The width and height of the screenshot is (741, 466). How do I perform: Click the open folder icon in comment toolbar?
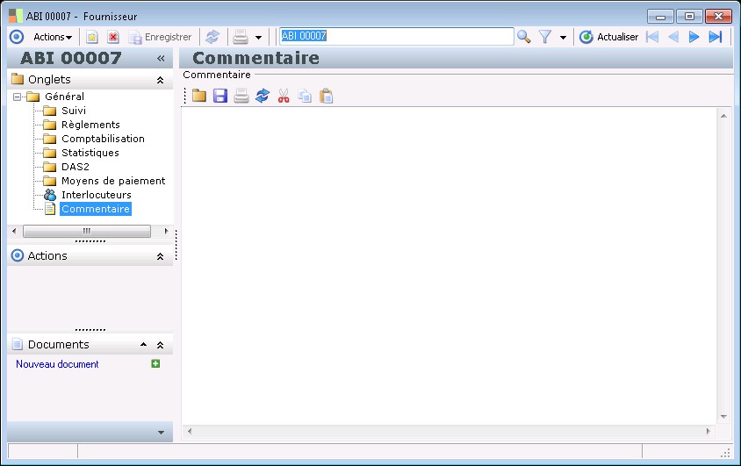[x=199, y=96]
